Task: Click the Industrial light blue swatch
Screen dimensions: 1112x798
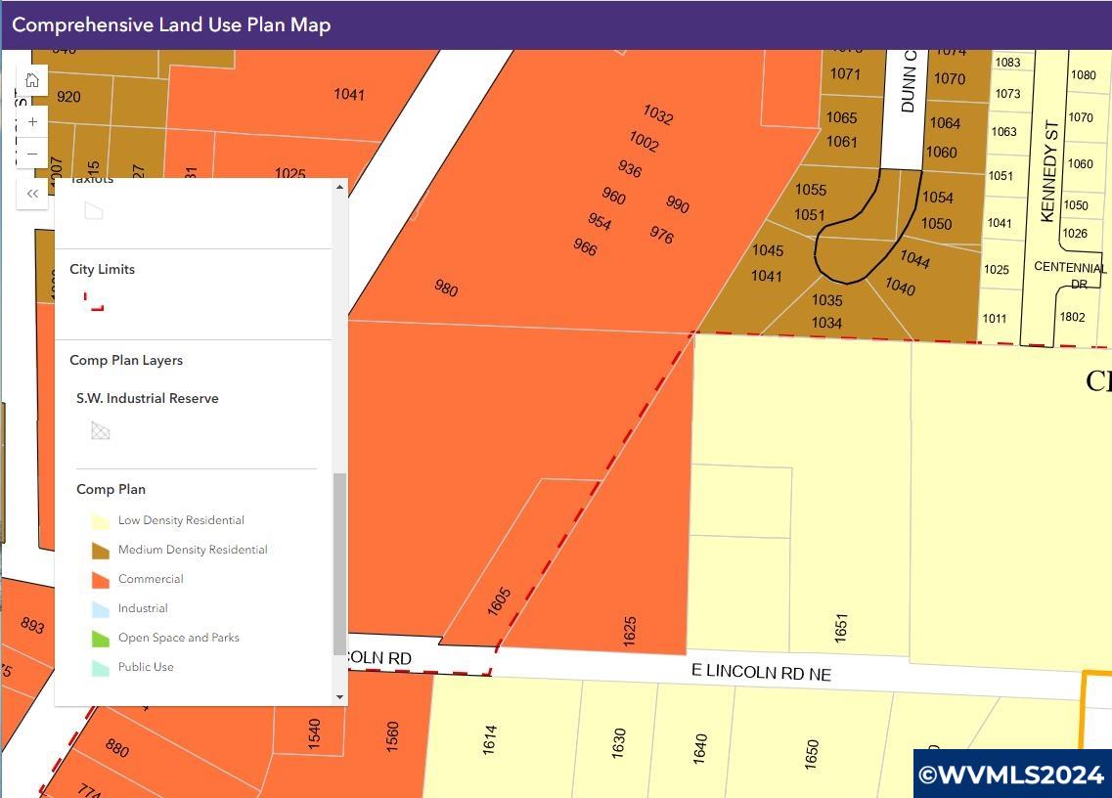Action: pos(100,609)
